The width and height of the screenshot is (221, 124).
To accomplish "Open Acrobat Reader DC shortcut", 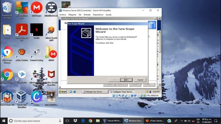I will (22, 32).
